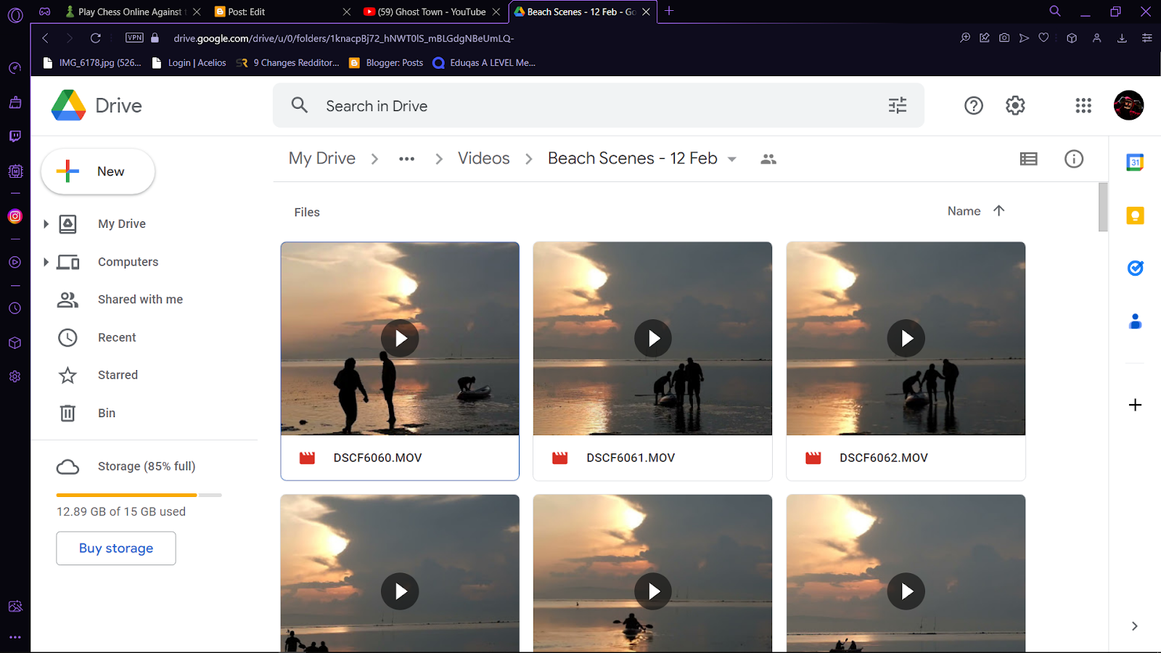Click the New button
Screen dimensions: 1161x653
pos(98,172)
